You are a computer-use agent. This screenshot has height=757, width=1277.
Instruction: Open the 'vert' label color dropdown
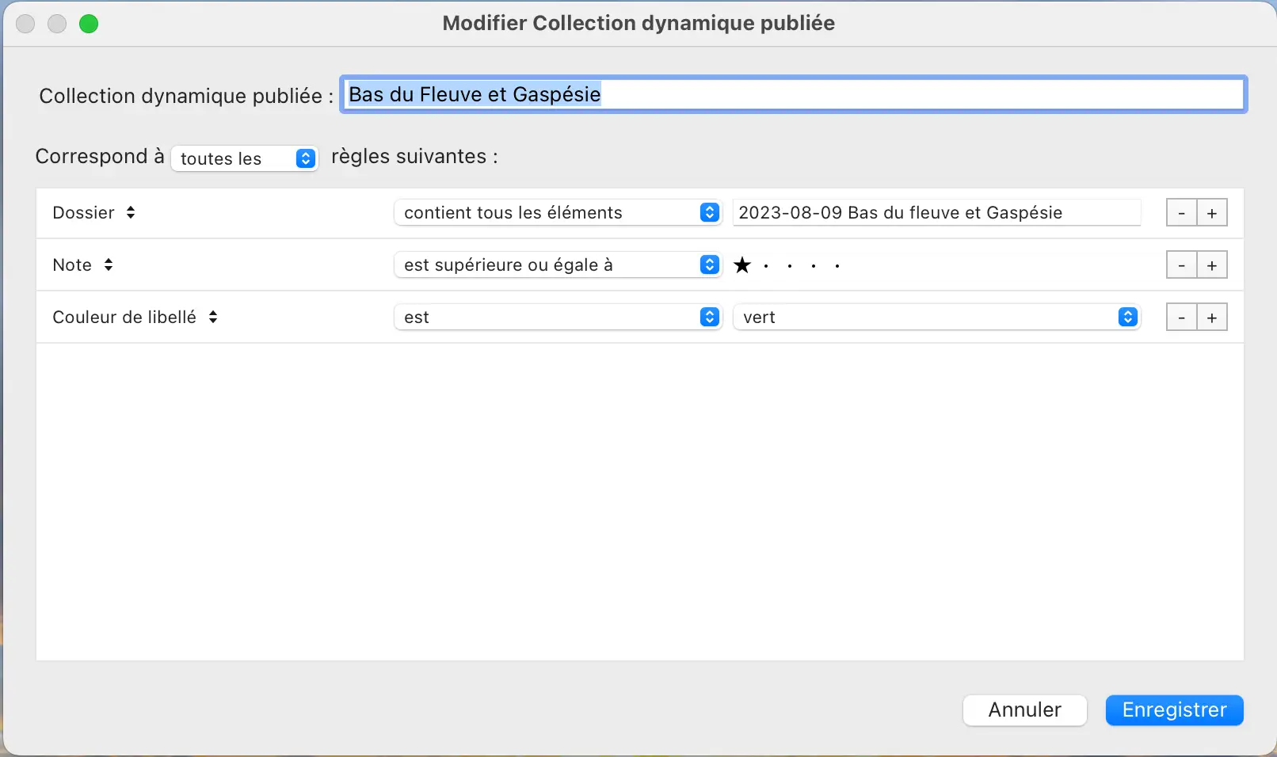point(936,317)
